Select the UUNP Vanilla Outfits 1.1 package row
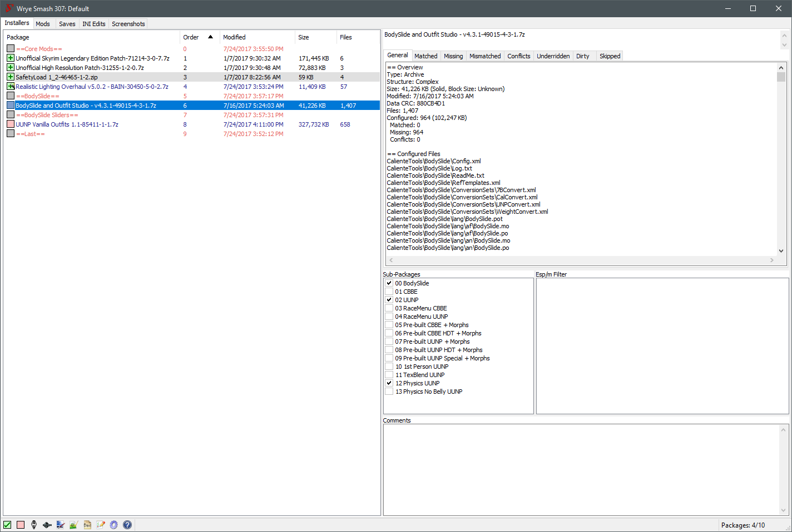 tap(192, 124)
